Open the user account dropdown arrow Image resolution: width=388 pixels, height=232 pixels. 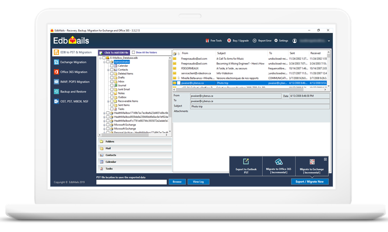tap(329, 41)
